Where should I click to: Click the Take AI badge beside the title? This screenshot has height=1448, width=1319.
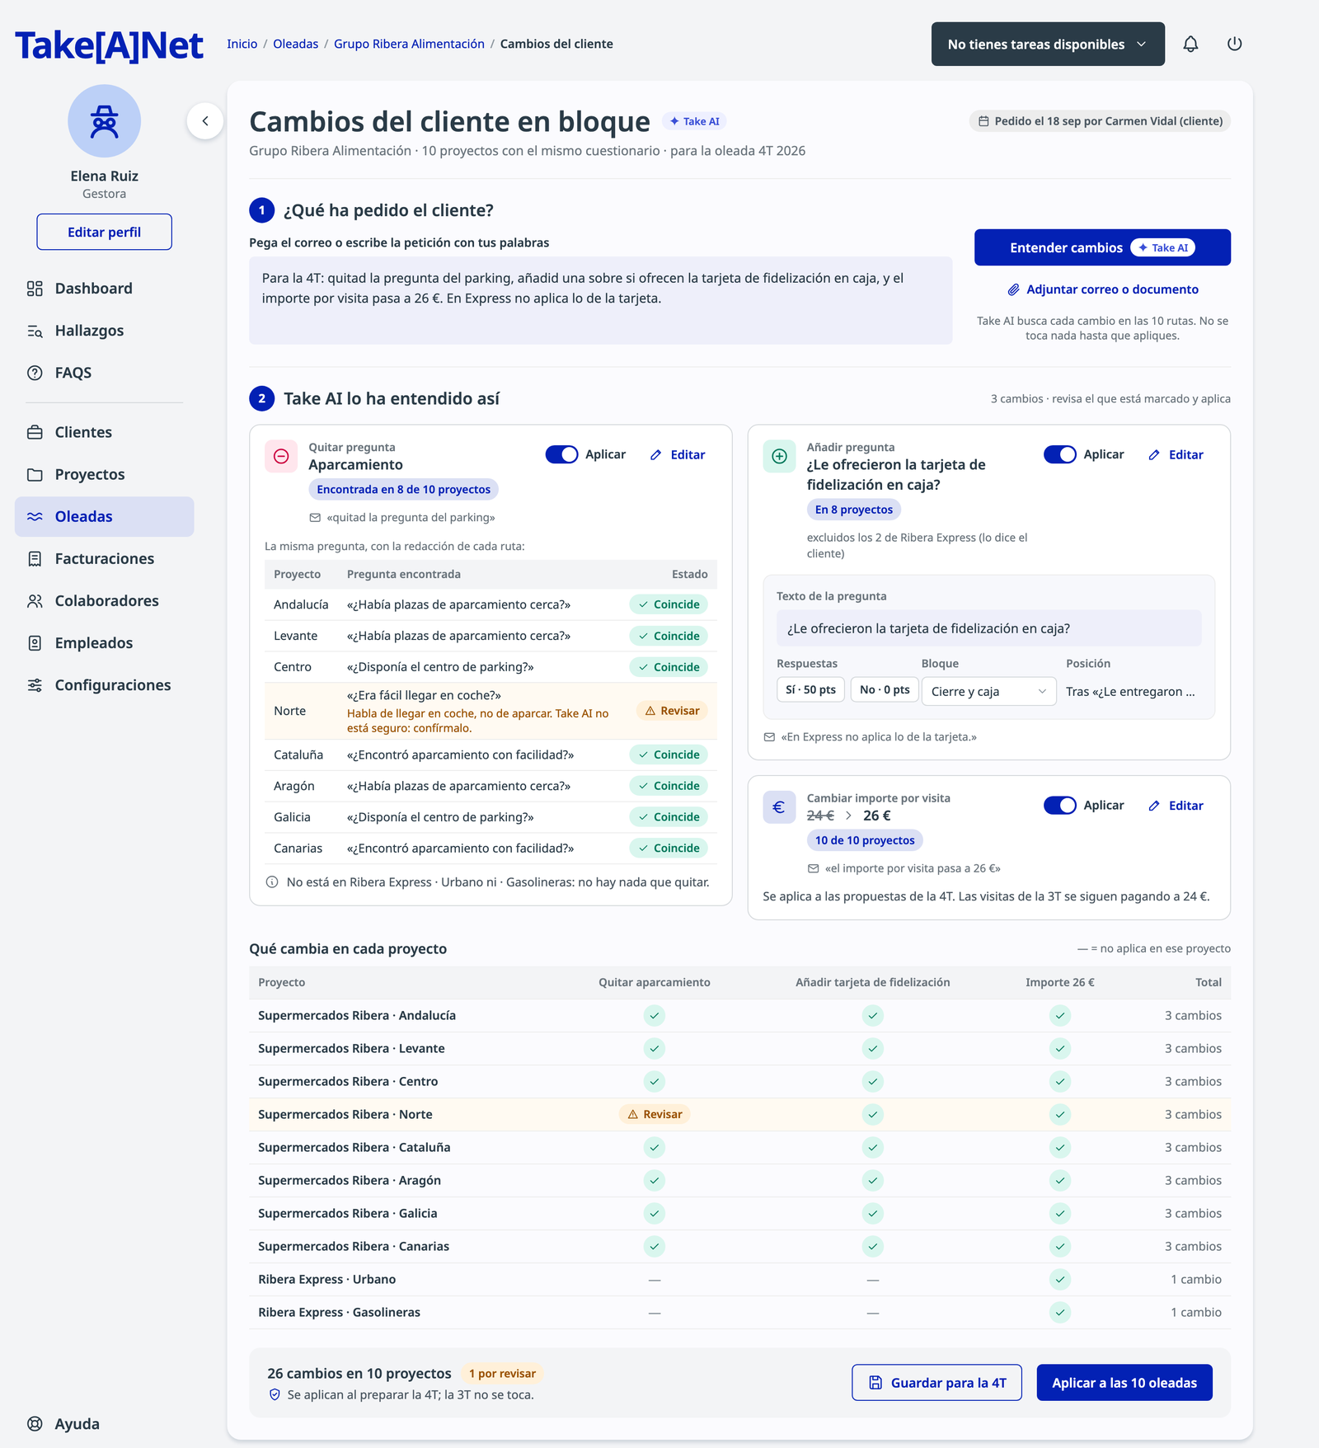tap(694, 121)
